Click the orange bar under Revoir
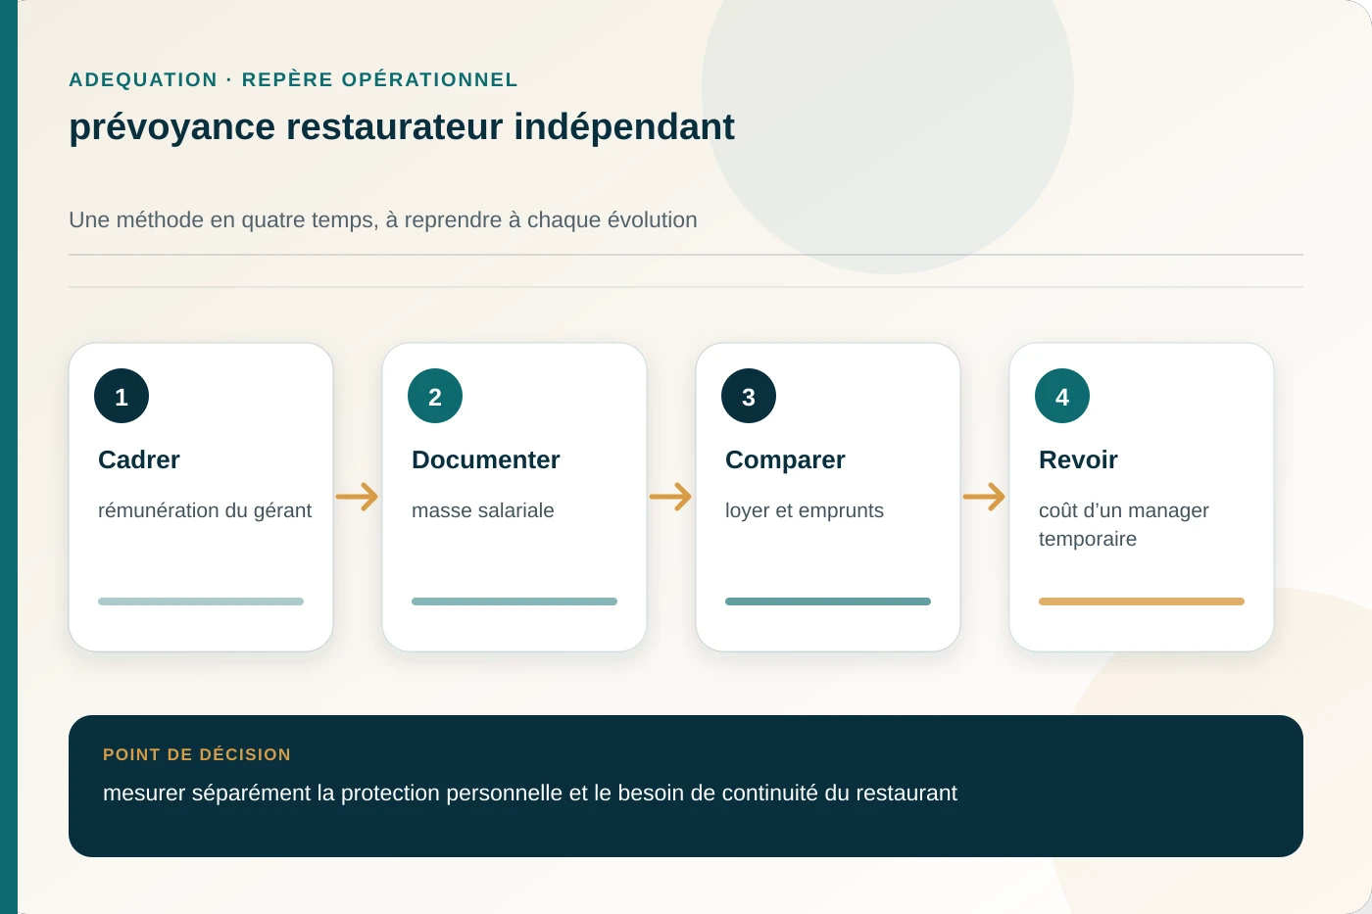This screenshot has height=914, width=1372. pos(1142,601)
